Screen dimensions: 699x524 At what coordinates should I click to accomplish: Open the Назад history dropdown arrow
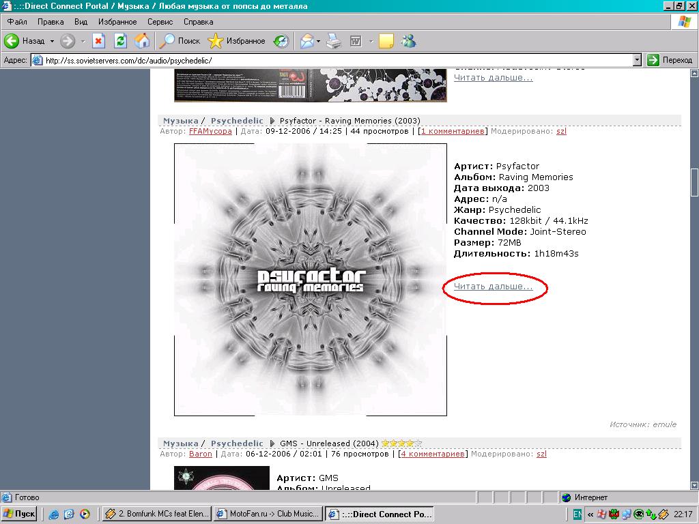click(52, 41)
